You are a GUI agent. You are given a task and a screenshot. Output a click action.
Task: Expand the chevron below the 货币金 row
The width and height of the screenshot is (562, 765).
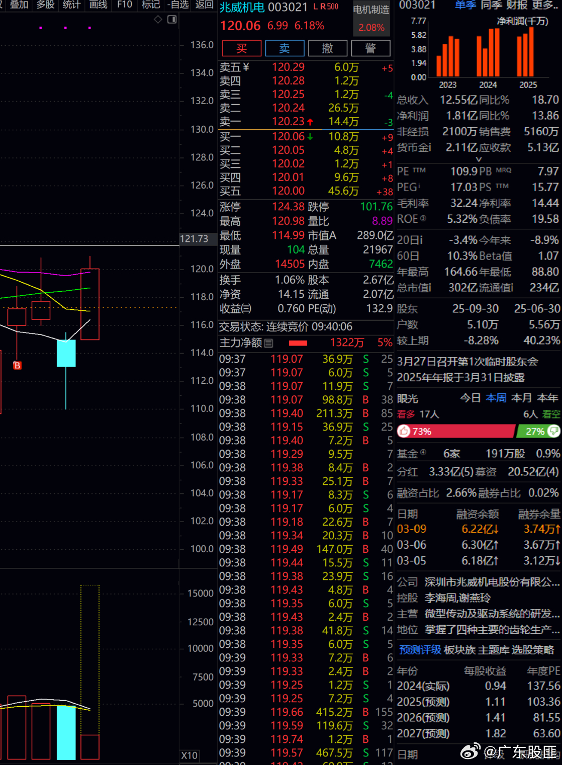click(479, 159)
